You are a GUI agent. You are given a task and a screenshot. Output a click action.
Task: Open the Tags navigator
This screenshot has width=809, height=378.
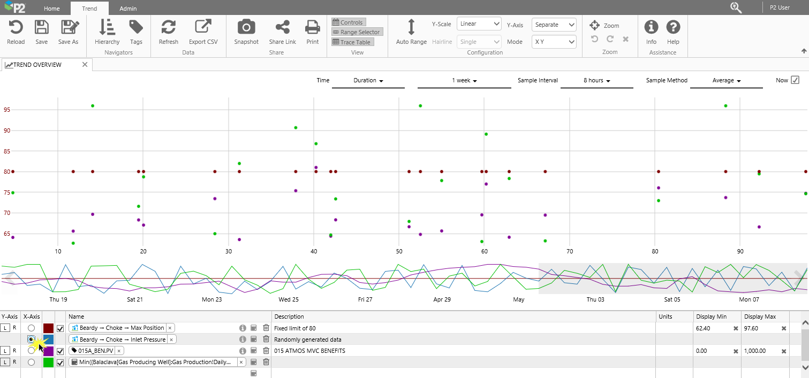136,27
